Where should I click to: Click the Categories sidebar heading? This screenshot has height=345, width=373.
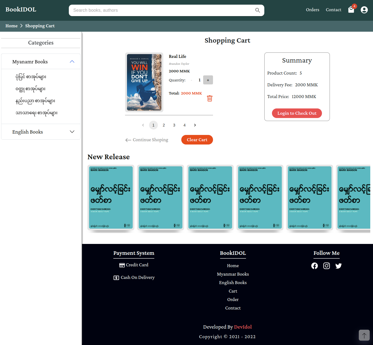pyautogui.click(x=41, y=43)
